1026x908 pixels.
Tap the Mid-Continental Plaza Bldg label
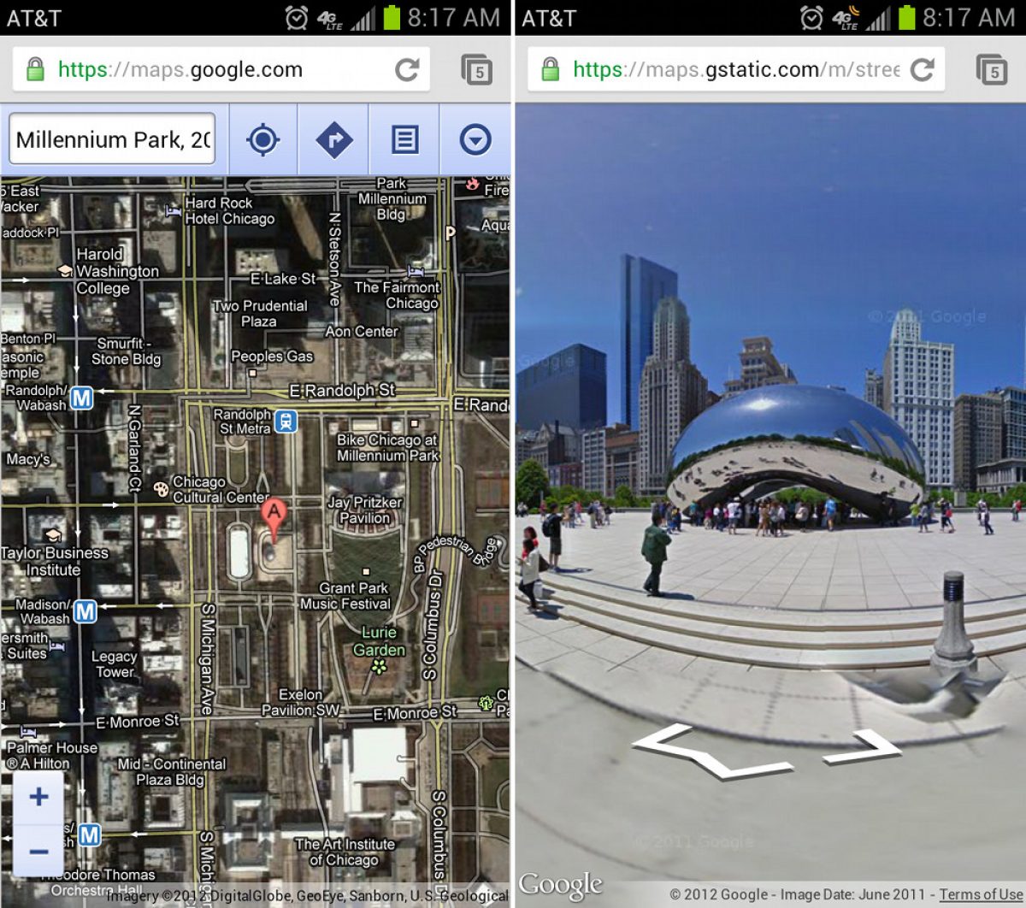click(172, 771)
